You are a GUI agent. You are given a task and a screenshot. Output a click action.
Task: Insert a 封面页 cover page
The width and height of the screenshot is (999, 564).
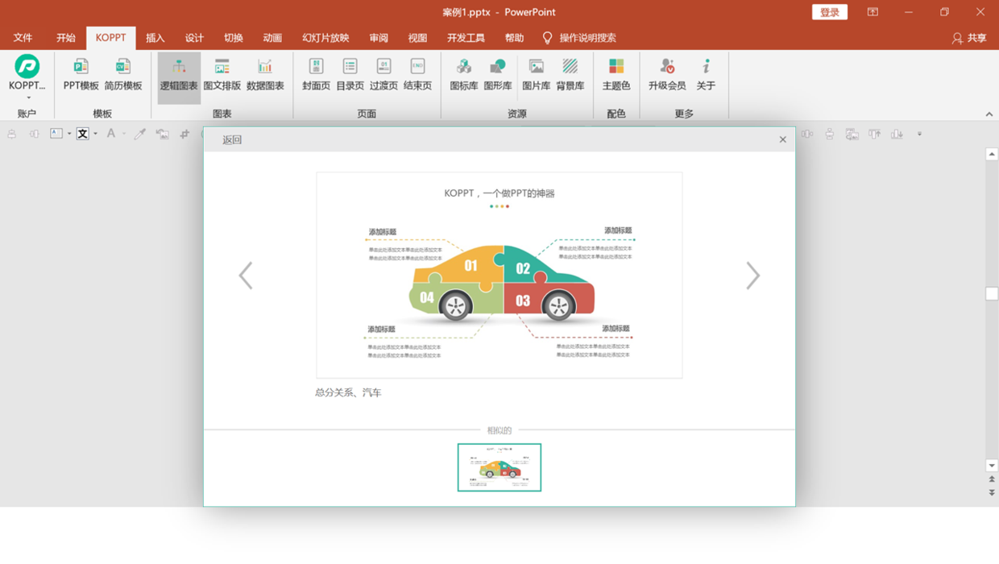[x=316, y=75]
